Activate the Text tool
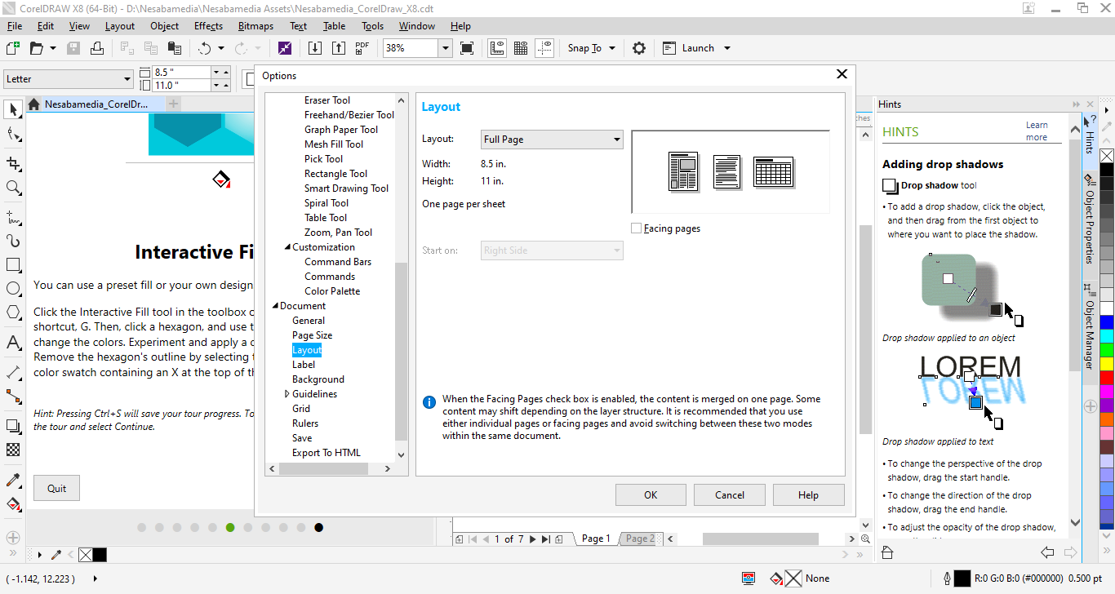This screenshot has height=594, width=1115. pyautogui.click(x=13, y=343)
